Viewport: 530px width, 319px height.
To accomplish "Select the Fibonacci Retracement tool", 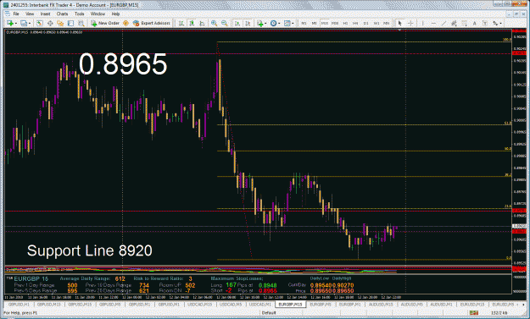I will click(465, 23).
